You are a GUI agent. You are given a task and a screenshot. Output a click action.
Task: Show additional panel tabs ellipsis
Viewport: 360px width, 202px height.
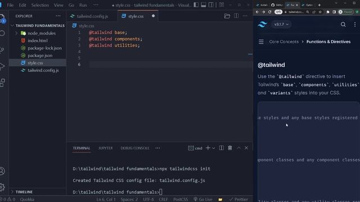click(157, 148)
